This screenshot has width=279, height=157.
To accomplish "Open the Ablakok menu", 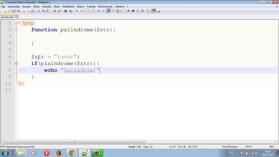I will pyautogui.click(x=119, y=7).
